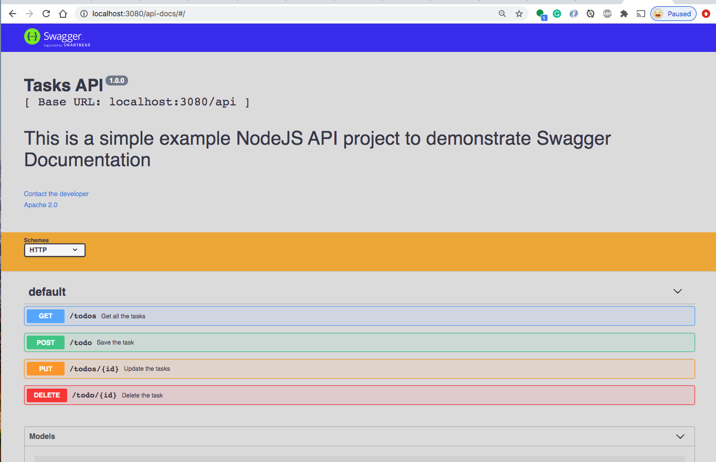Screen dimensions: 716x462
Task: Click the 1.0.0 version badge
Action: (x=117, y=81)
